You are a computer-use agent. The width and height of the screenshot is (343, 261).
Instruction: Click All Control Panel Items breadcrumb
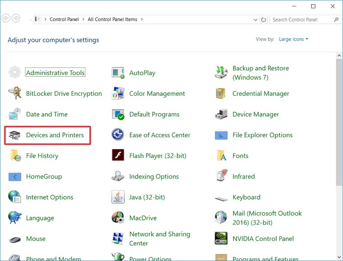(112, 20)
